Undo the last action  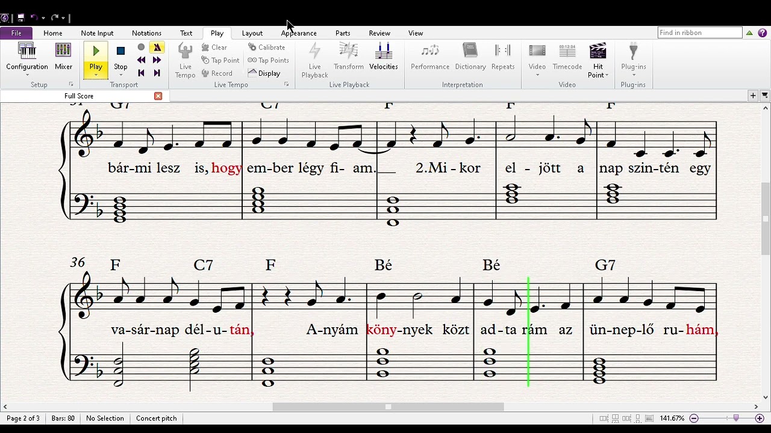click(x=34, y=18)
